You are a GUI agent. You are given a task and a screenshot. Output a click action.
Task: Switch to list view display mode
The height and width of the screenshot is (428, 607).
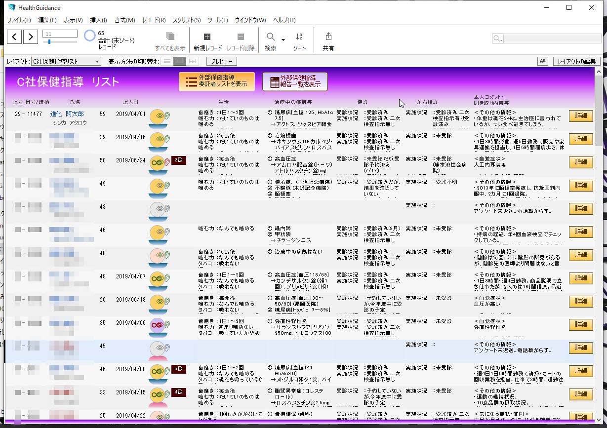180,61
